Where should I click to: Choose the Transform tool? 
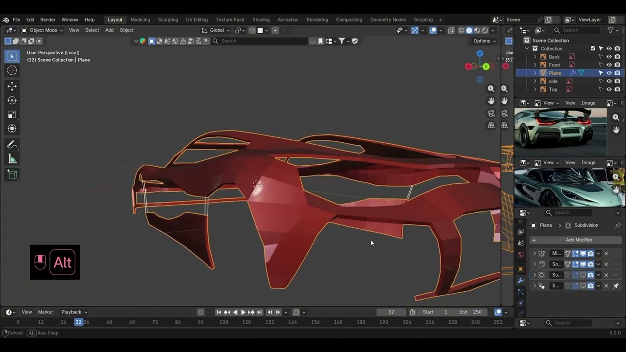tap(12, 129)
